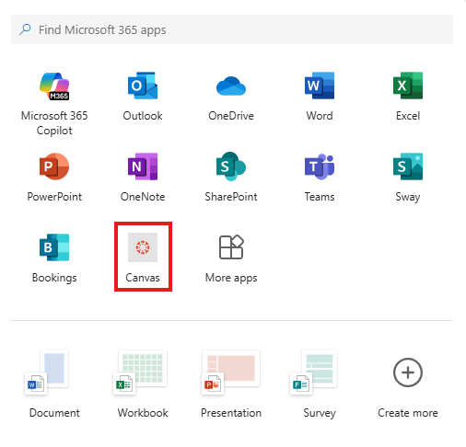Launch Outlook from the app list
The width and height of the screenshot is (466, 447).
(x=143, y=86)
